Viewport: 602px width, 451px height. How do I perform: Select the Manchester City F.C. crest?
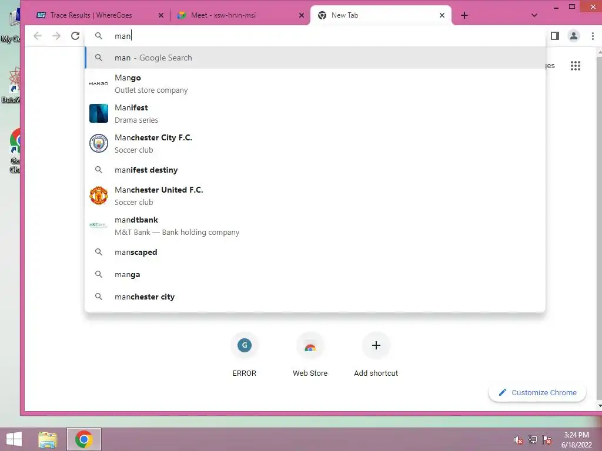point(99,143)
